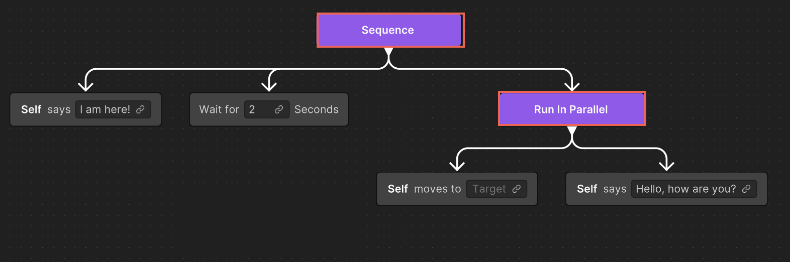This screenshot has height=262, width=790.
Task: Click the link icon beside "Hello, how are you?"
Action: tap(746, 189)
